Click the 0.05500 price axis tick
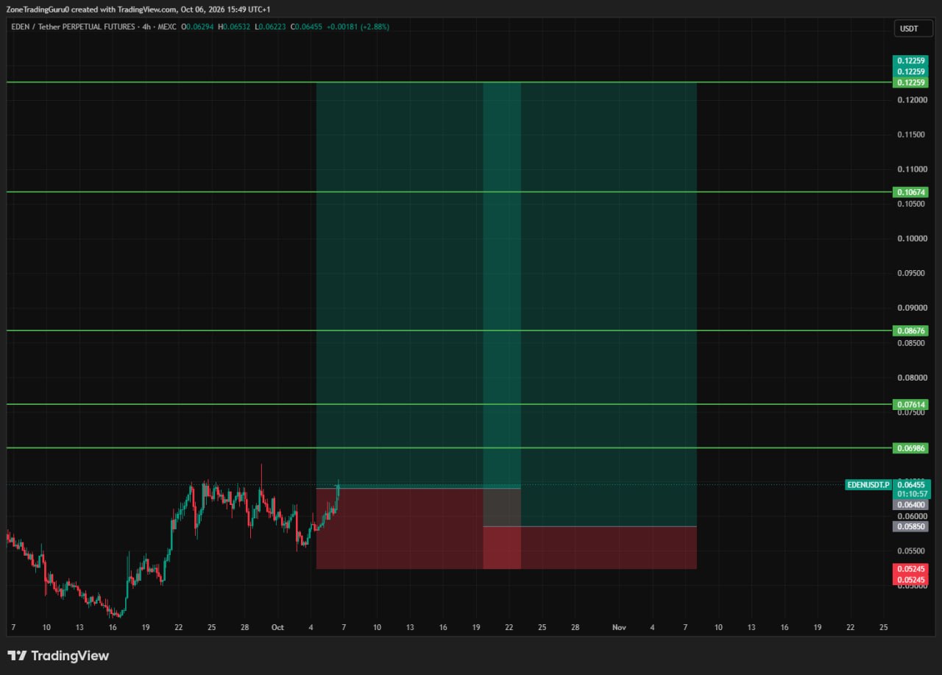The width and height of the screenshot is (942, 675). (911, 551)
